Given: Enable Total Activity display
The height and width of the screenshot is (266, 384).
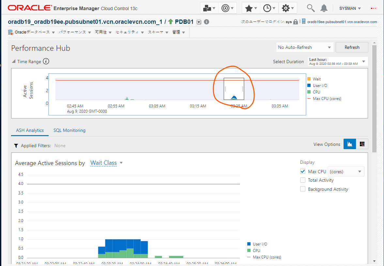Looking at the screenshot, I should pos(303,180).
